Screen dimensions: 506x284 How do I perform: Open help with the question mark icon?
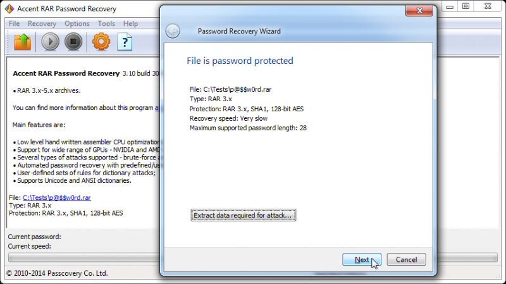tap(125, 42)
